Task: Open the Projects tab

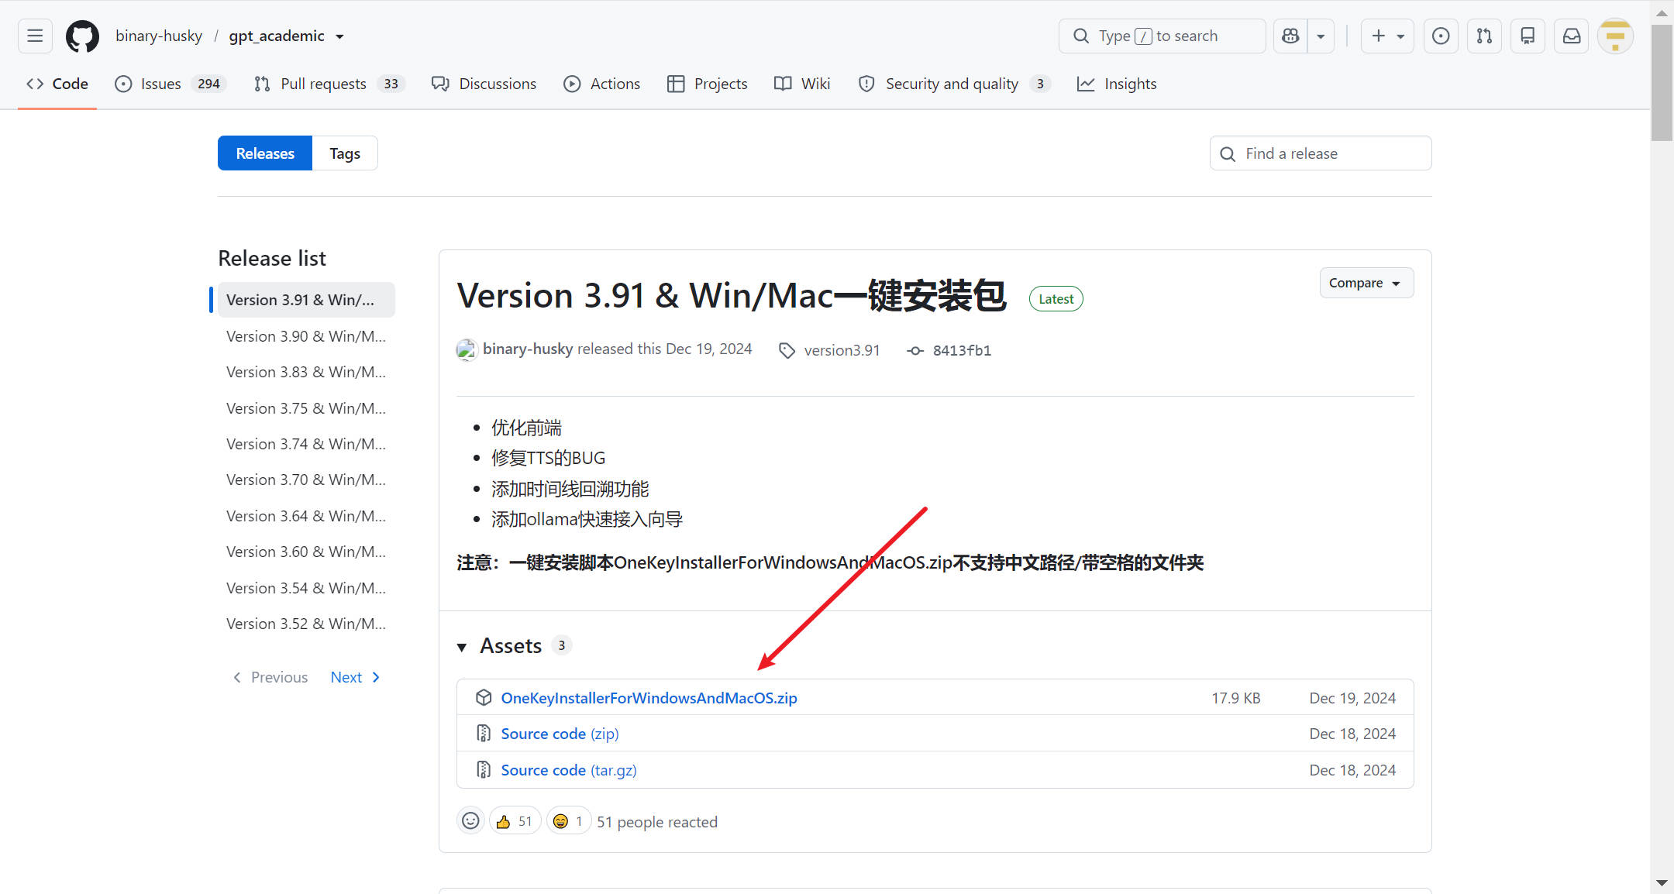Action: pyautogui.click(x=708, y=84)
